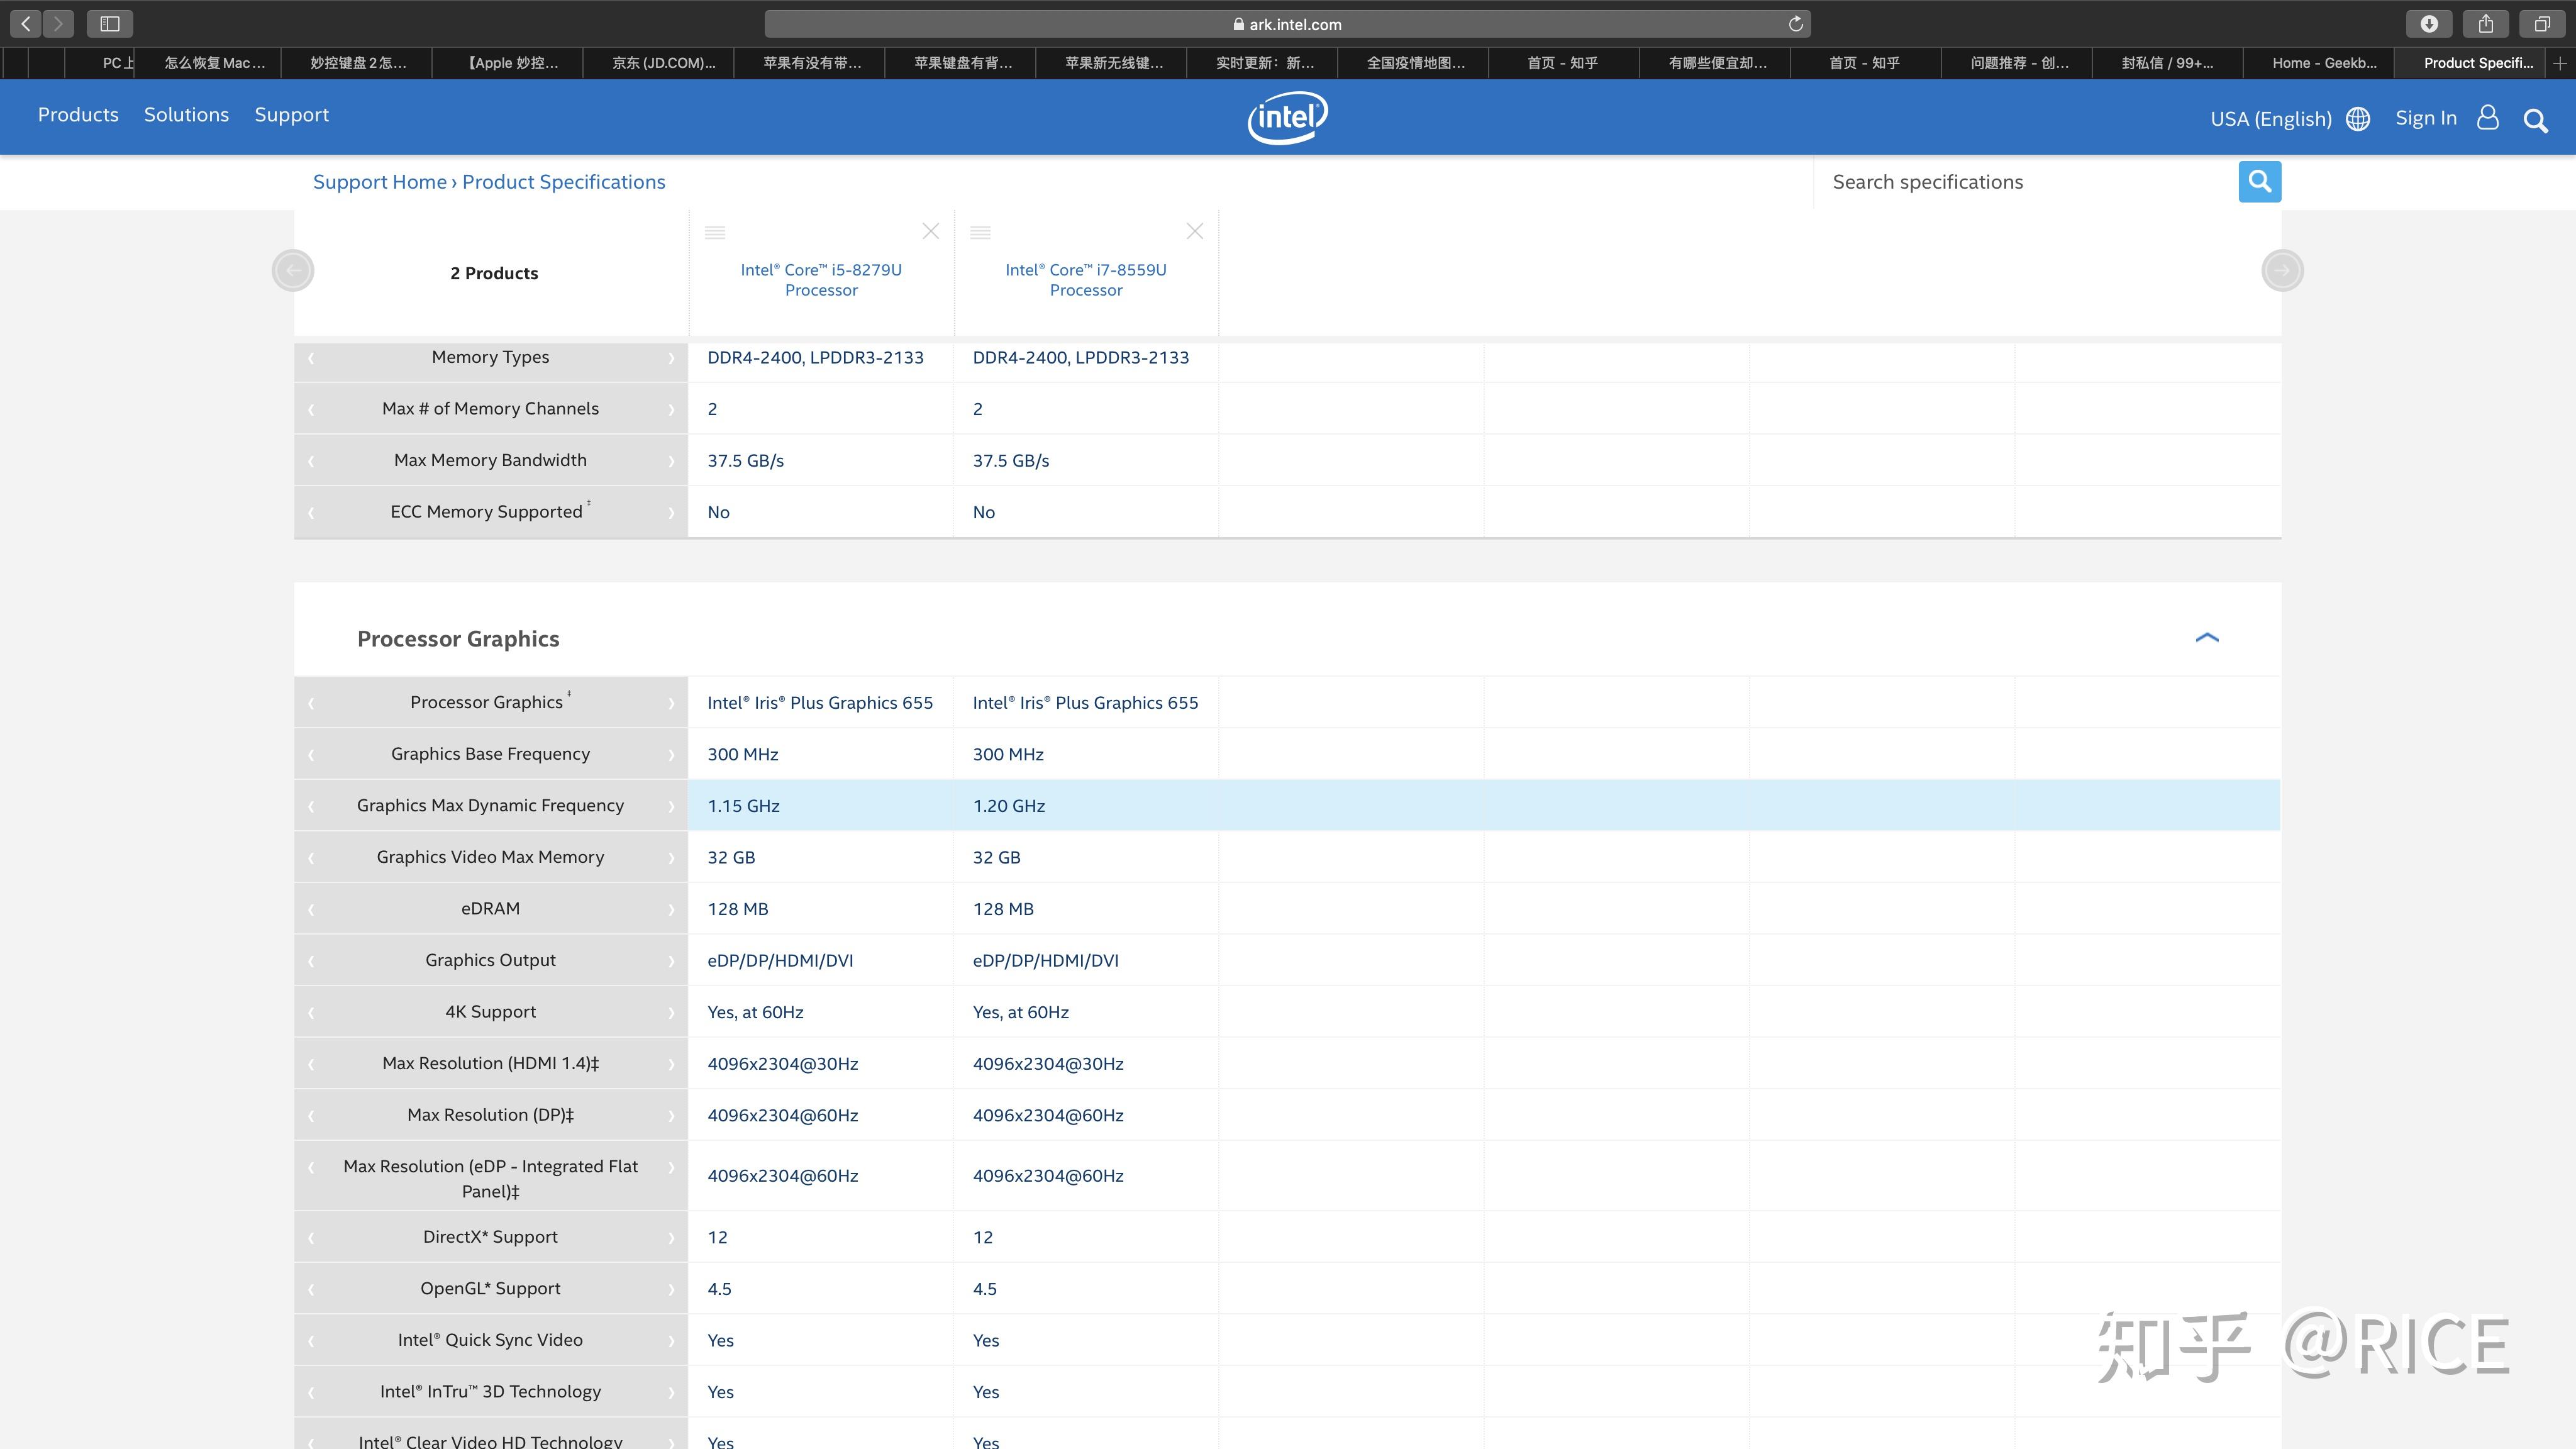Click the Max Resolution (HDMI 1.4) label
The height and width of the screenshot is (1449, 2576).
(490, 1064)
